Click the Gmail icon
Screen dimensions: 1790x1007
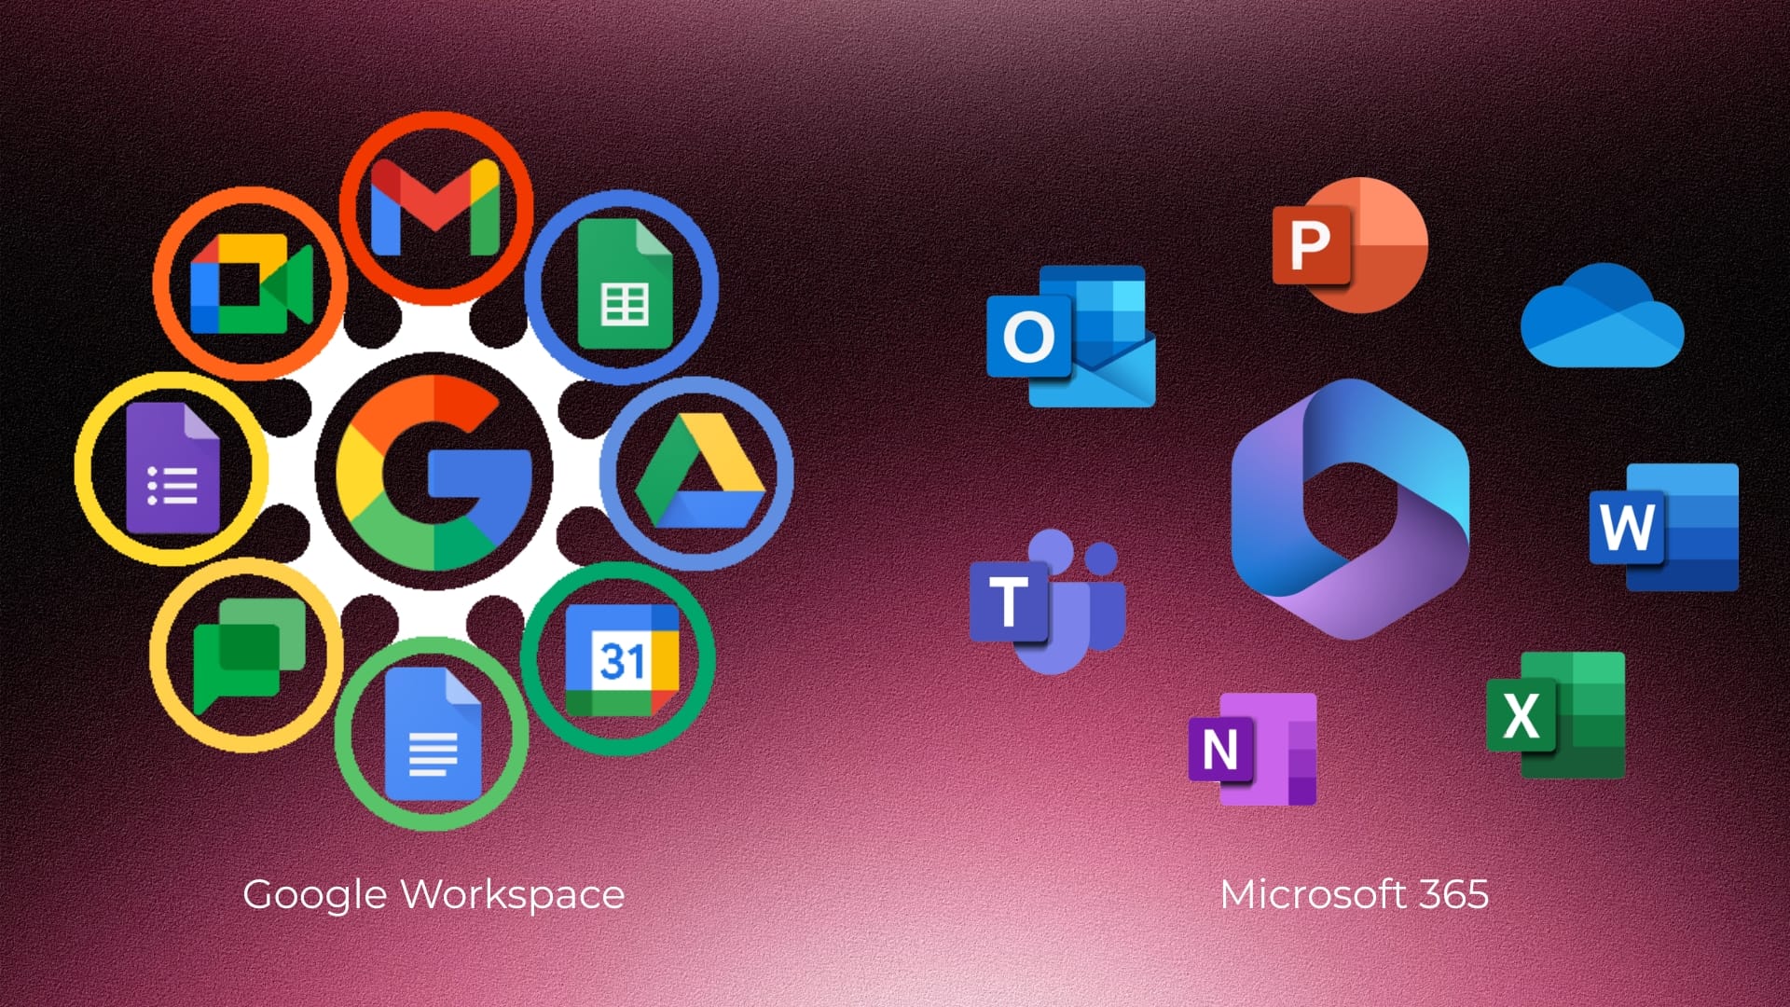point(435,206)
